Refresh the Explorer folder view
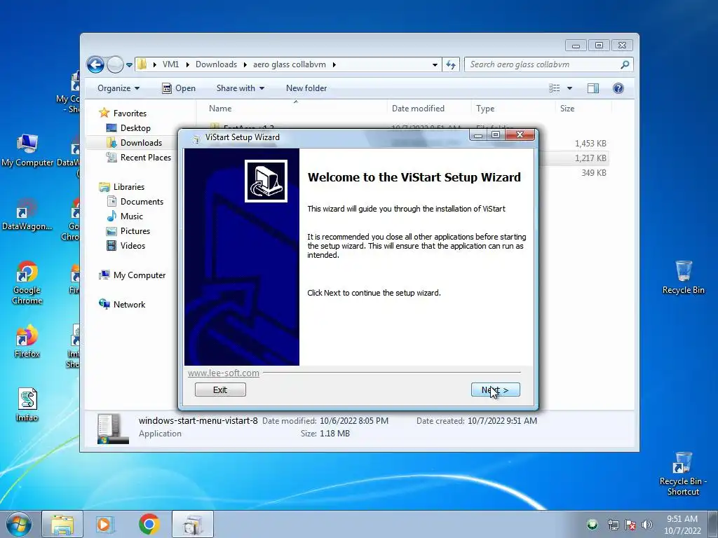 pos(451,64)
